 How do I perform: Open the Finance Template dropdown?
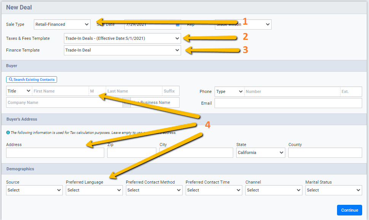[x=122, y=50]
